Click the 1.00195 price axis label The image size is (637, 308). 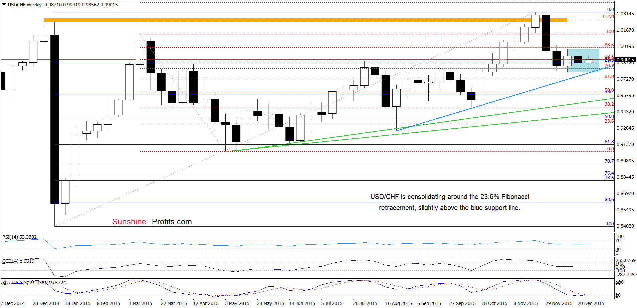(x=625, y=46)
